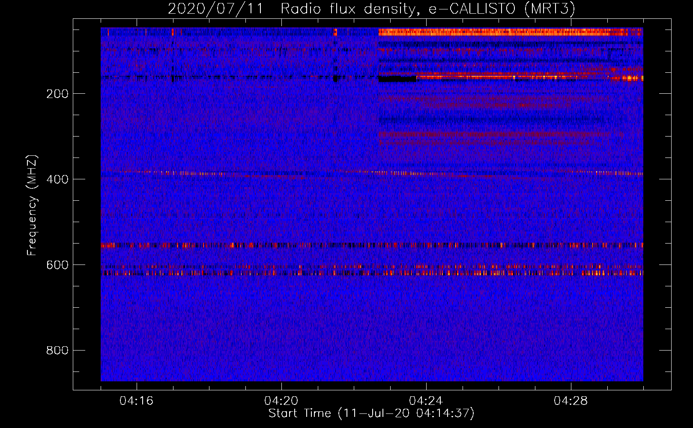Click the '04:16' time tick label
This screenshot has height=428, width=693.
point(136,401)
